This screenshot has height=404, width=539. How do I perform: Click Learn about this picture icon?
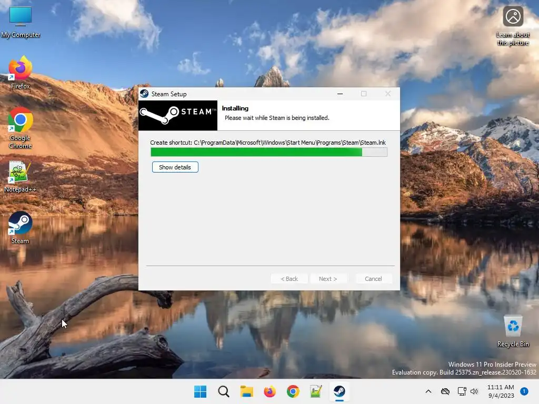coord(513,26)
